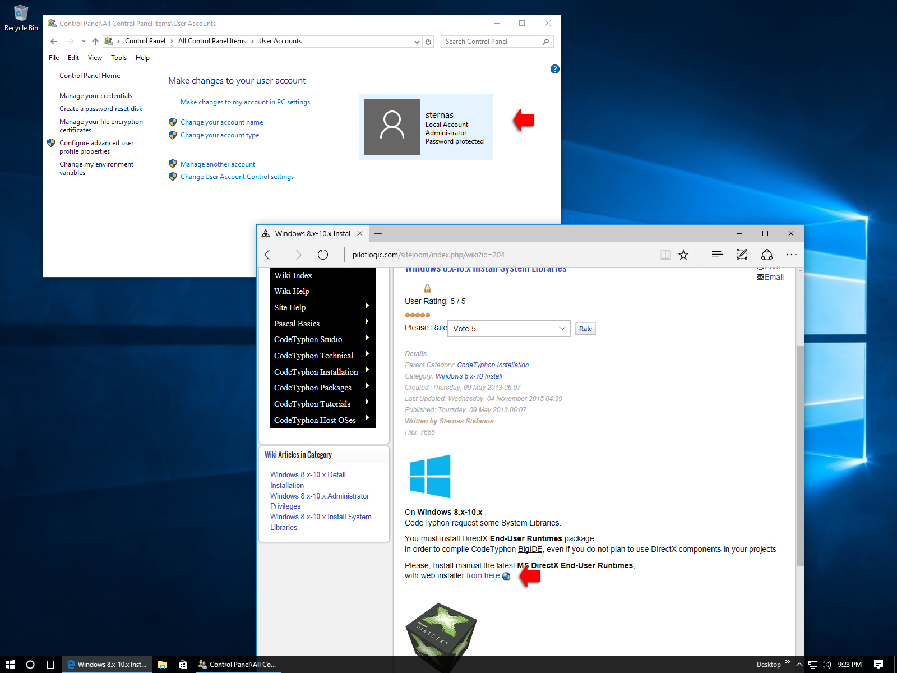The height and width of the screenshot is (673, 897).
Task: Reload the pilotlogic page in Edge
Action: pyautogui.click(x=323, y=255)
